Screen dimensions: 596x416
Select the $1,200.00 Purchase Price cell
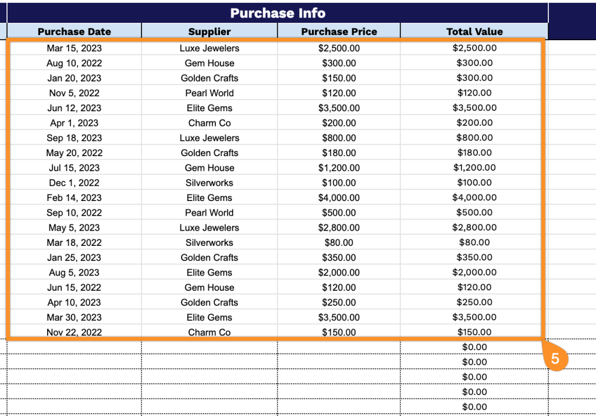coord(339,168)
